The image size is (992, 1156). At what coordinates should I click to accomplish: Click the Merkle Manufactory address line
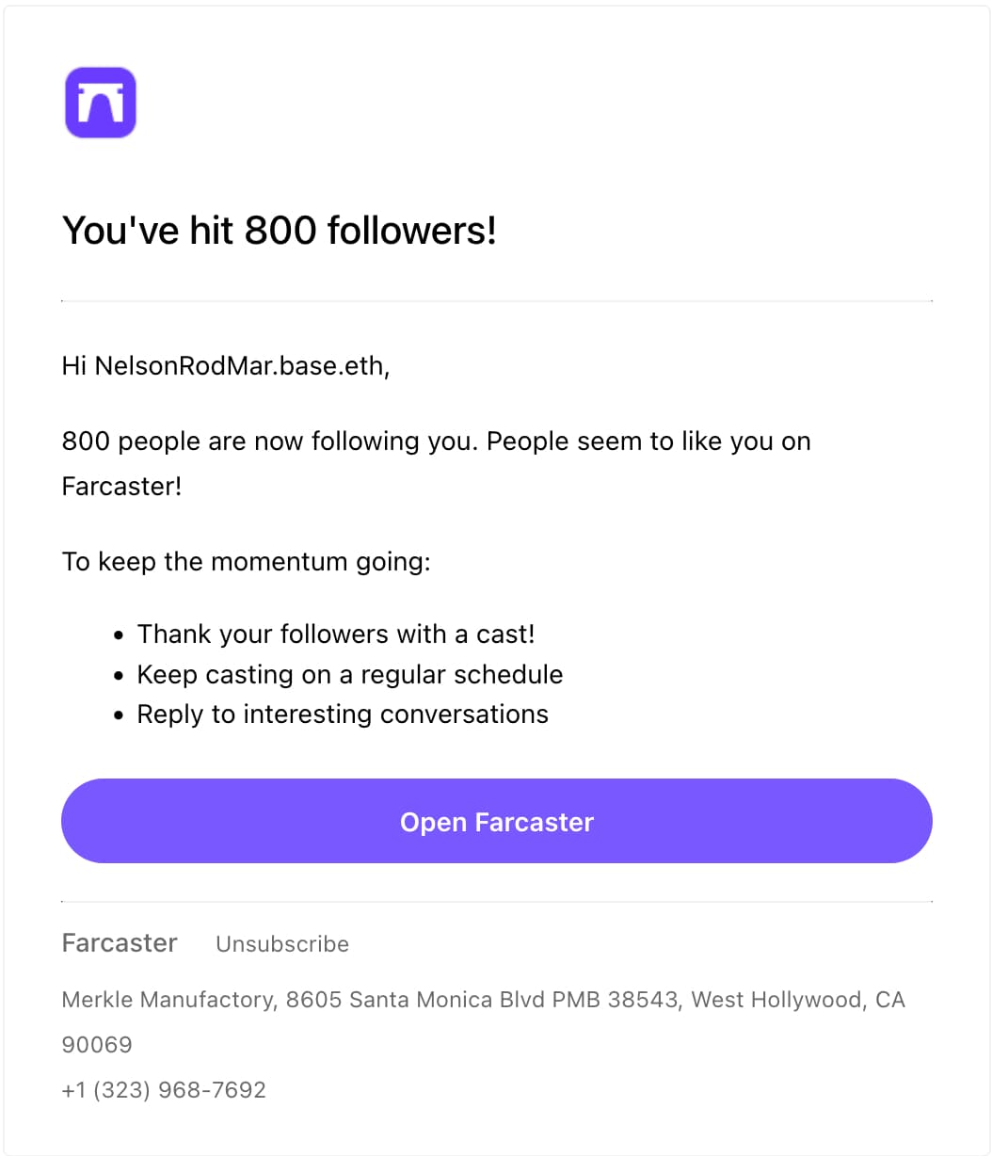point(483,1000)
